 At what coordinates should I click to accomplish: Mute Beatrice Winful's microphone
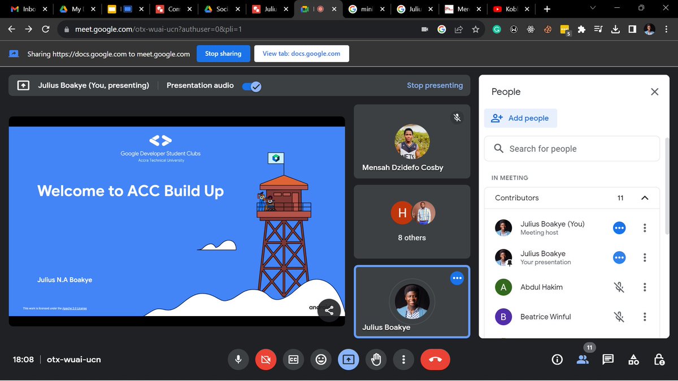(619, 317)
